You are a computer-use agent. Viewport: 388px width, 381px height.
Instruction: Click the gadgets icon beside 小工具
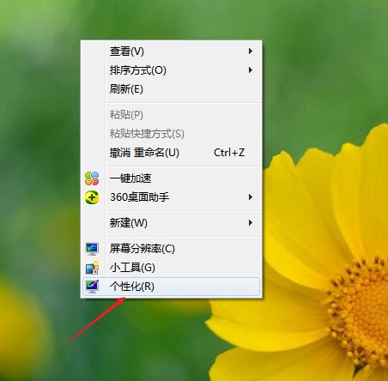click(x=92, y=268)
